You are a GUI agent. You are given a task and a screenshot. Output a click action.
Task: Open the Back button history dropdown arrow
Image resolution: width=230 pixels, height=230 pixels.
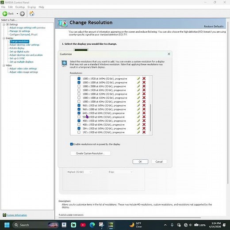(17, 14)
